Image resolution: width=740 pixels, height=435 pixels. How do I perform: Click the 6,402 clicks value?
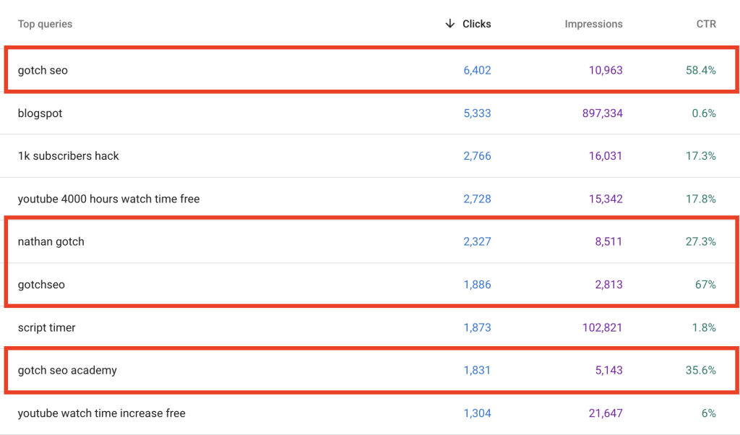coord(477,70)
